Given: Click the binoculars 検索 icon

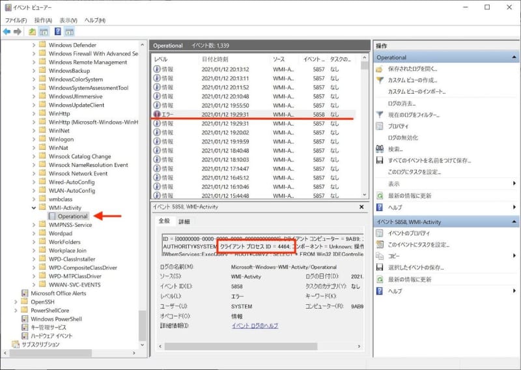Looking at the screenshot, I should [x=380, y=149].
